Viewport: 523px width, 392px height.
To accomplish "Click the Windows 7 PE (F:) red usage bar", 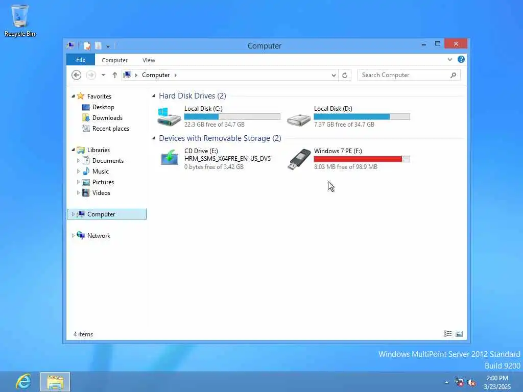I will click(x=362, y=159).
